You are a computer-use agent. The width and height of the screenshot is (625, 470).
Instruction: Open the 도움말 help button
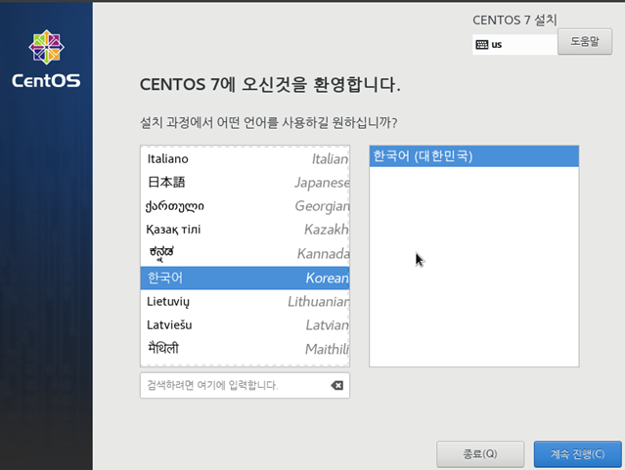(x=585, y=41)
